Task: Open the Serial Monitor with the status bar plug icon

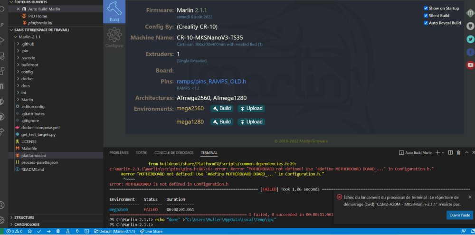Action: pos(77,231)
